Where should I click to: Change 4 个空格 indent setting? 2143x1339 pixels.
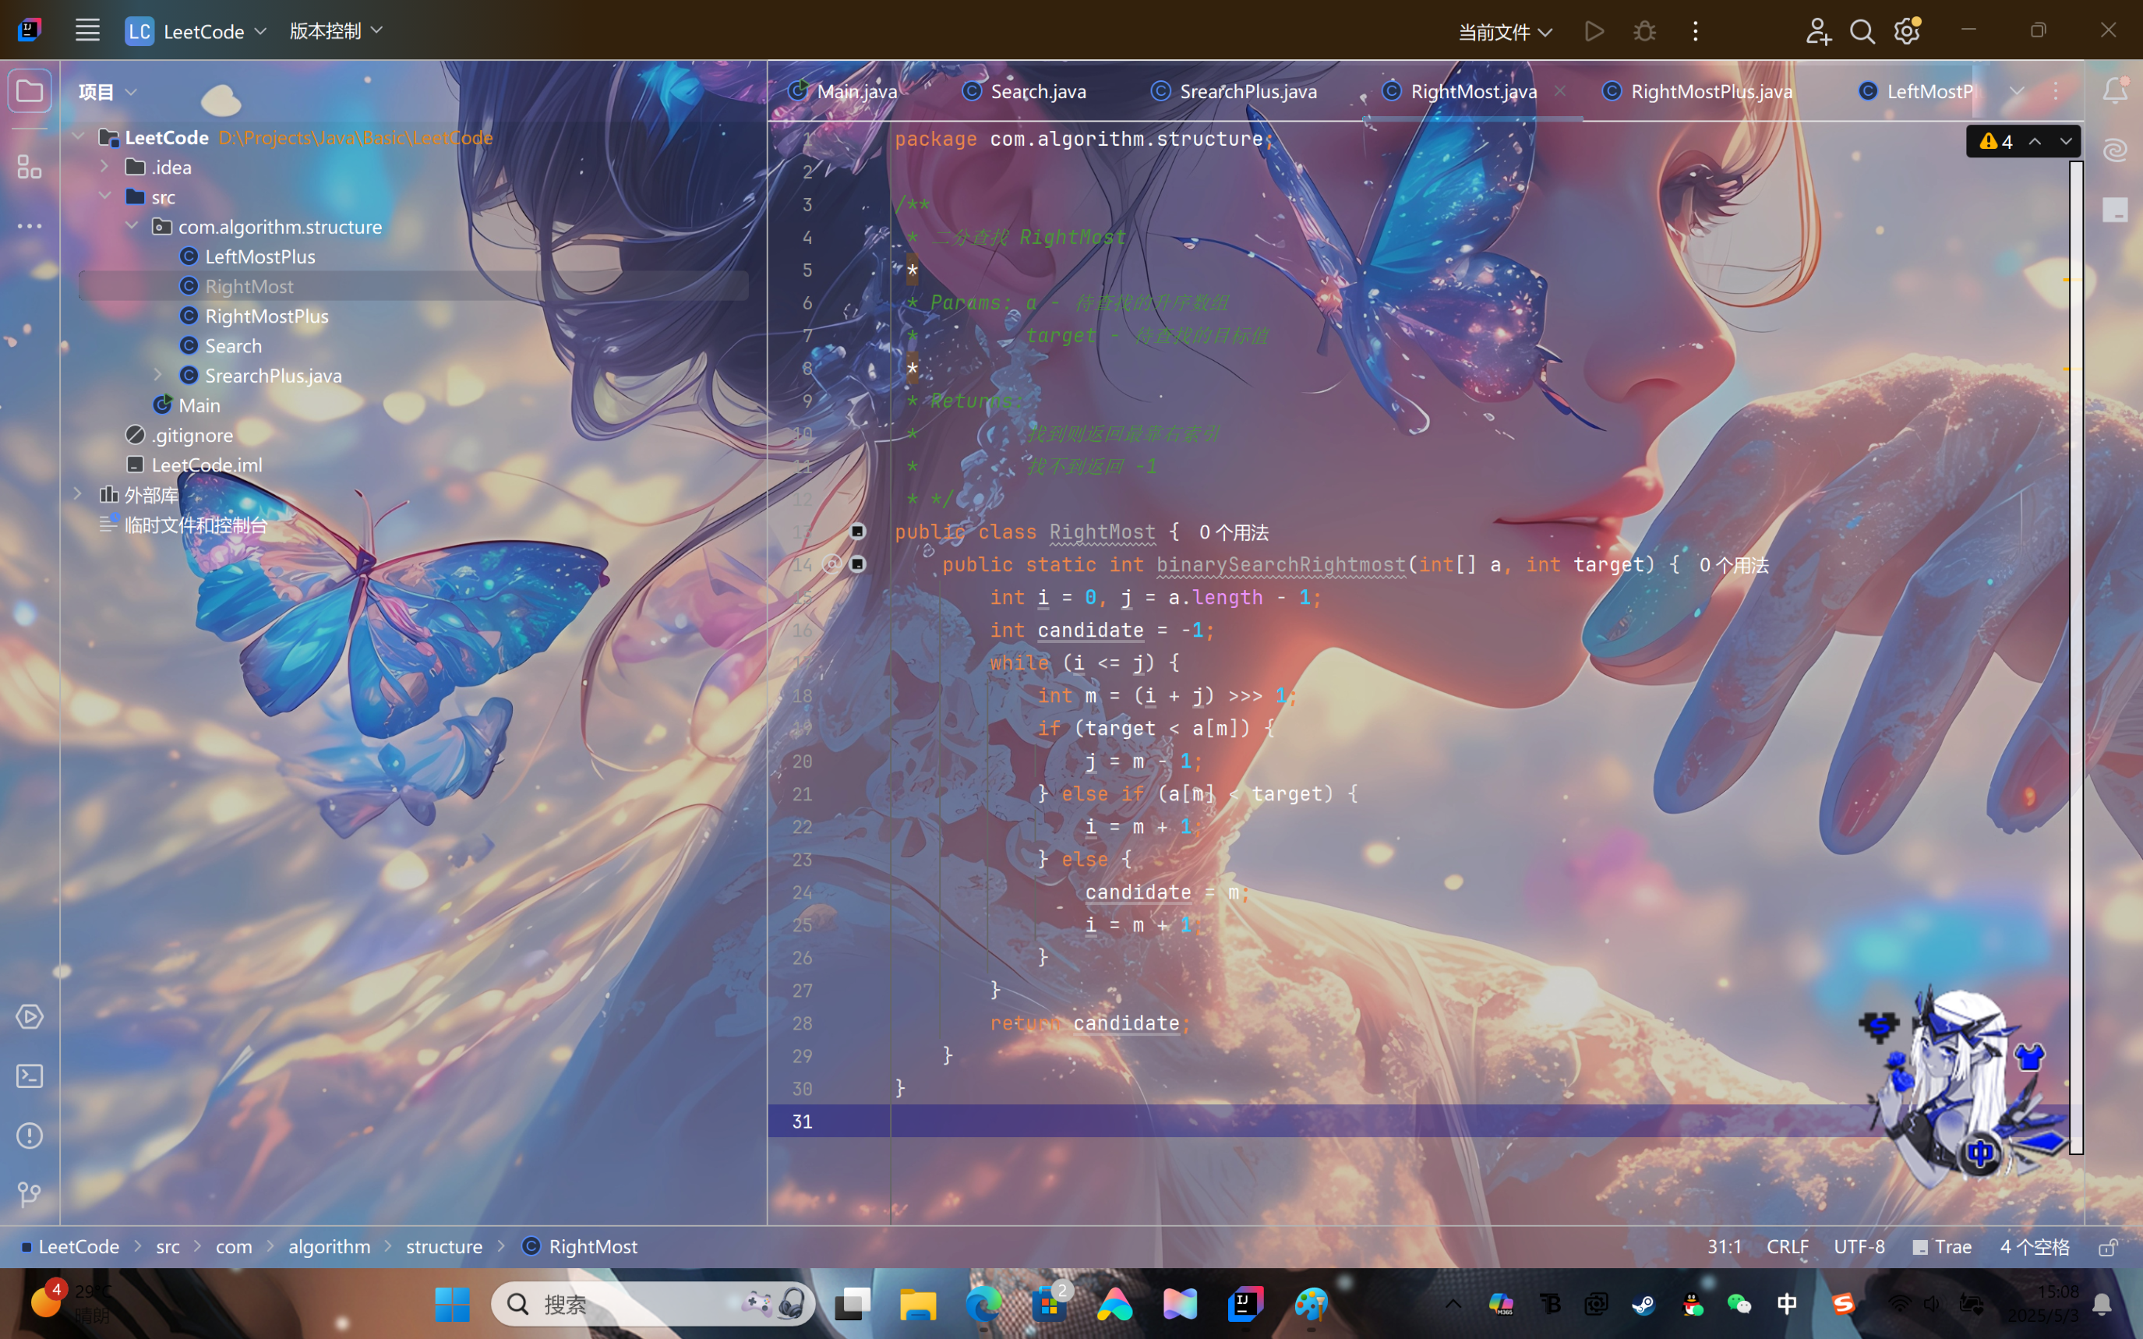[x=2034, y=1247]
